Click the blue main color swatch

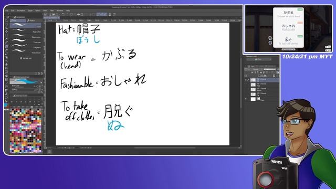[x=6, y=105]
